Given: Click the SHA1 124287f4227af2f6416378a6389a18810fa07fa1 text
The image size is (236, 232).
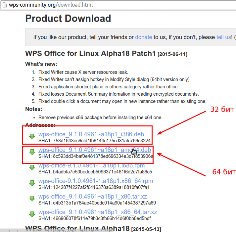Looking at the screenshot, I should [94, 187].
